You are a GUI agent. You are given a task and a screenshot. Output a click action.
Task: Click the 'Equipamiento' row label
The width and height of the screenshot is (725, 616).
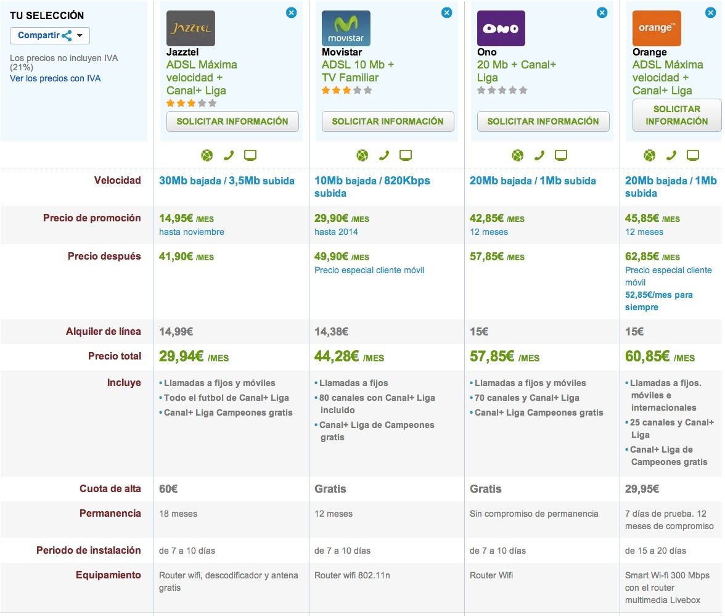109,575
